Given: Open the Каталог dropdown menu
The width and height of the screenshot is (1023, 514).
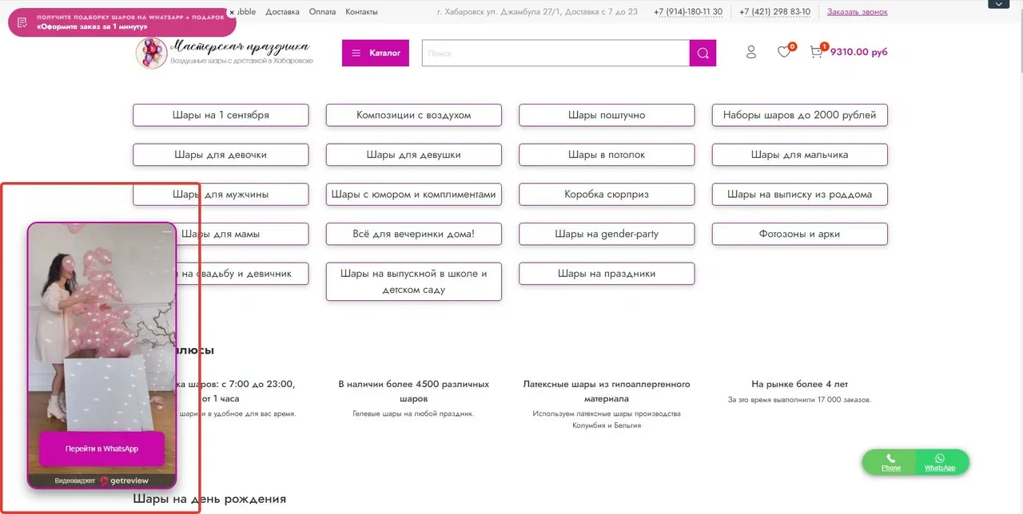Looking at the screenshot, I should coord(376,53).
